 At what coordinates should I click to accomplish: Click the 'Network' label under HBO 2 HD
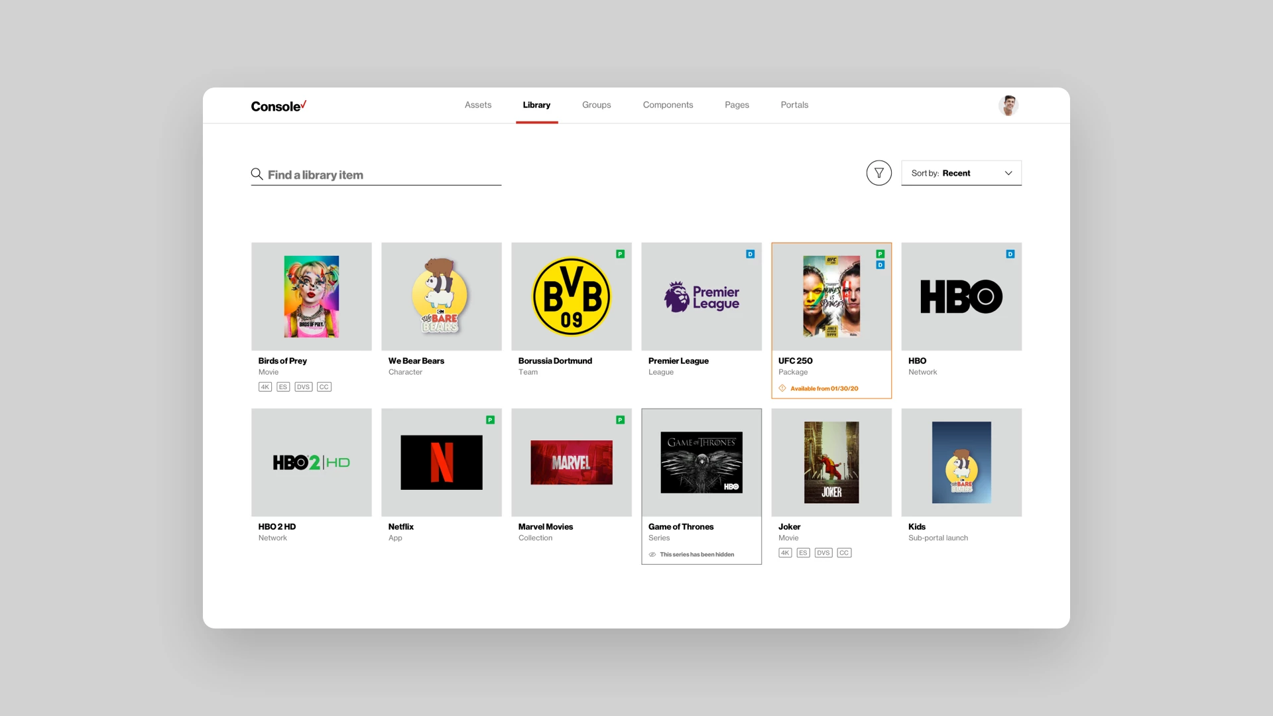click(x=273, y=538)
